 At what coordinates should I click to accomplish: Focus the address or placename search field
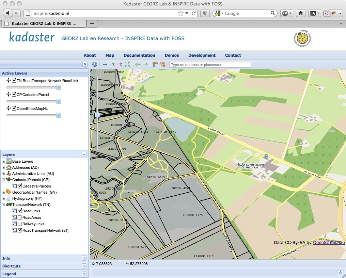pyautogui.click(x=210, y=65)
